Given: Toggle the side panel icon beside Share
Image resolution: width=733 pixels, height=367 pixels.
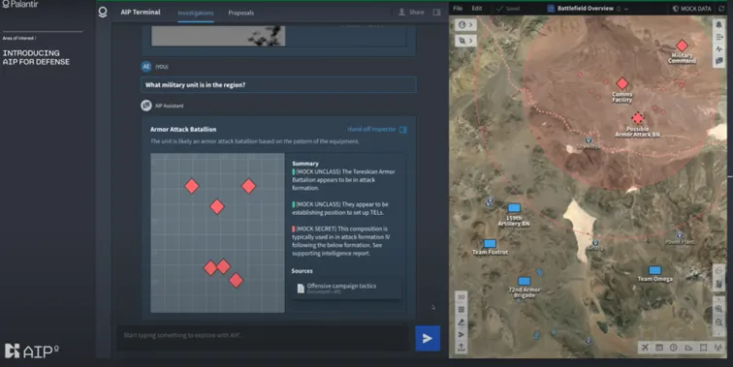Looking at the screenshot, I should 436,13.
